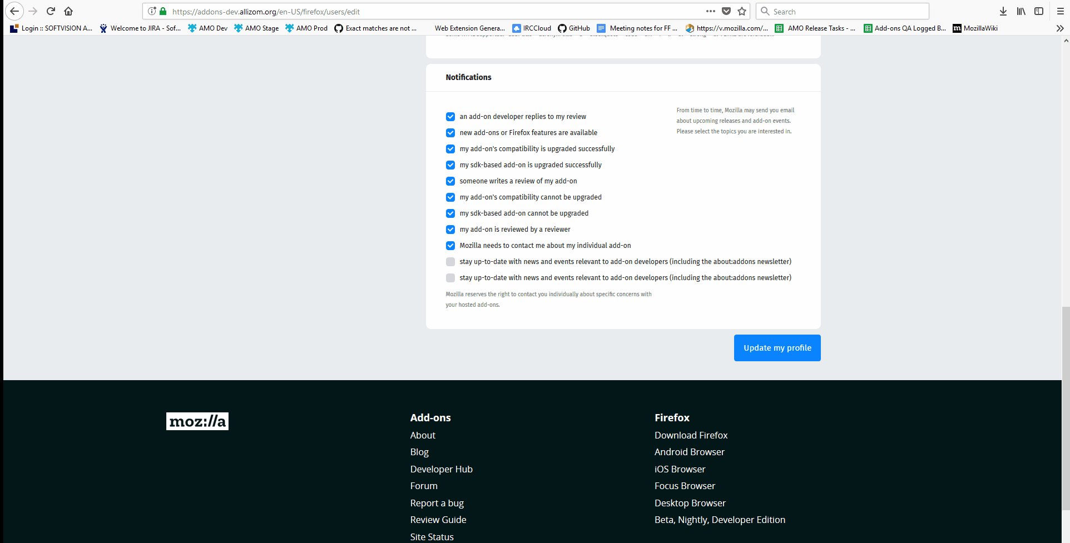This screenshot has height=543, width=1070.
Task: Expand the bookmarks overflow chevron
Action: coord(1060,28)
